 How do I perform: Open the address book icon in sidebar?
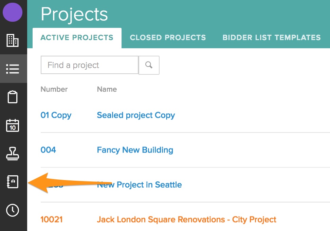(13, 182)
